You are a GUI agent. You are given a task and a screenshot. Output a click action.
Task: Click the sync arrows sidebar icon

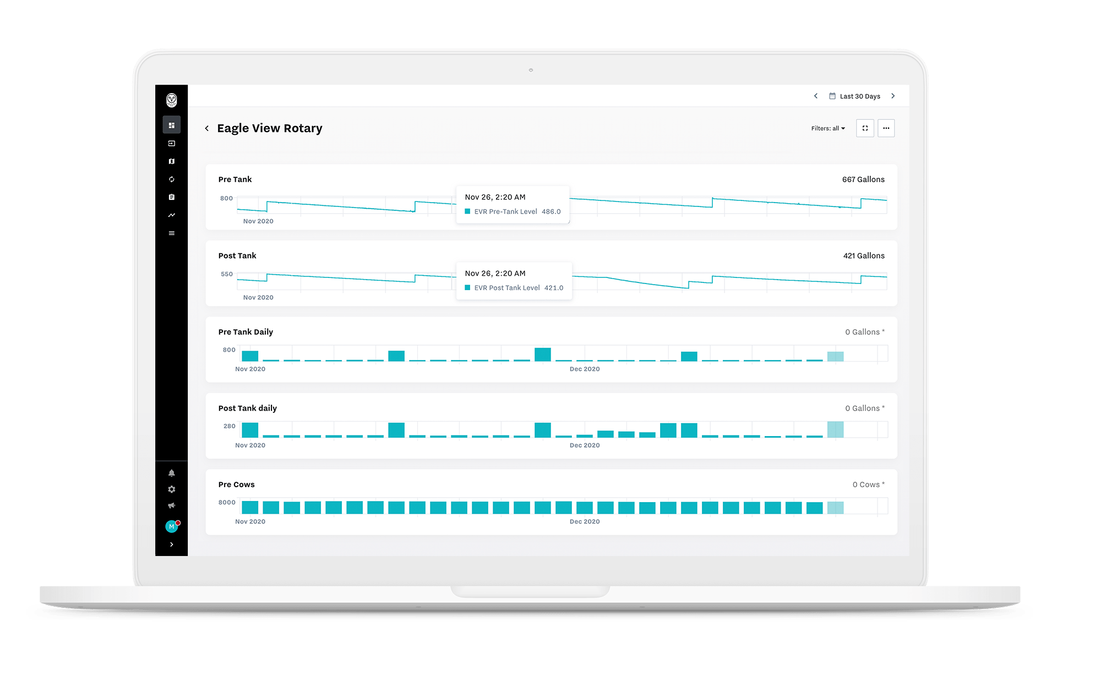coord(171,179)
